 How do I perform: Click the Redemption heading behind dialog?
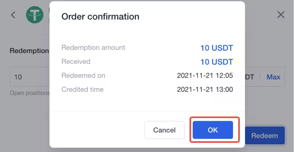point(29,51)
